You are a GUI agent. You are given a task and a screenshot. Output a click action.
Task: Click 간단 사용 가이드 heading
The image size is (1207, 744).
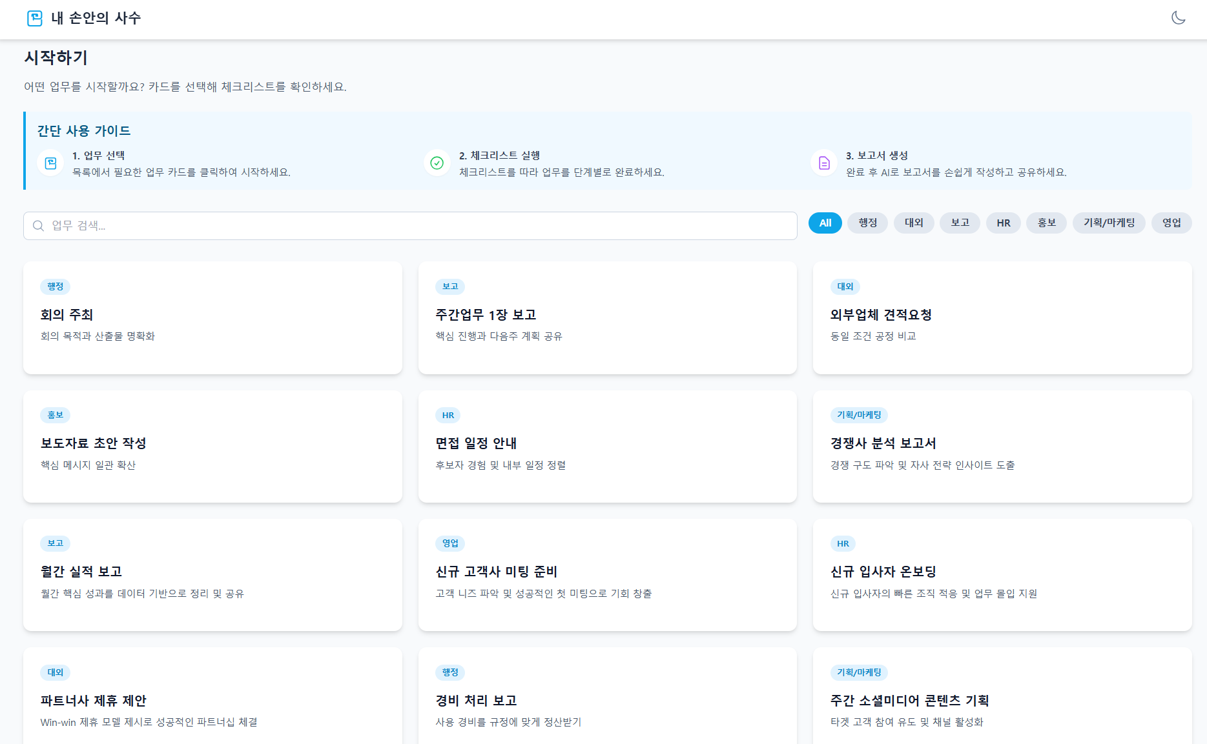coord(84,131)
